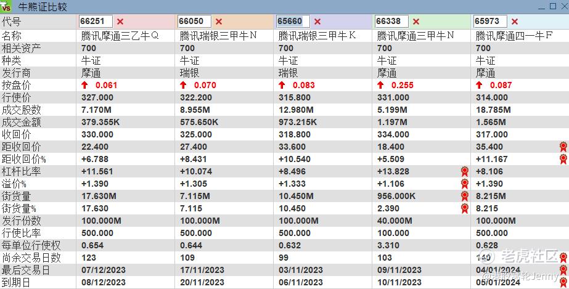Image resolution: width=569 pixels, height=289 pixels.
Task: Click the code input field showing 65660
Action: (293, 22)
